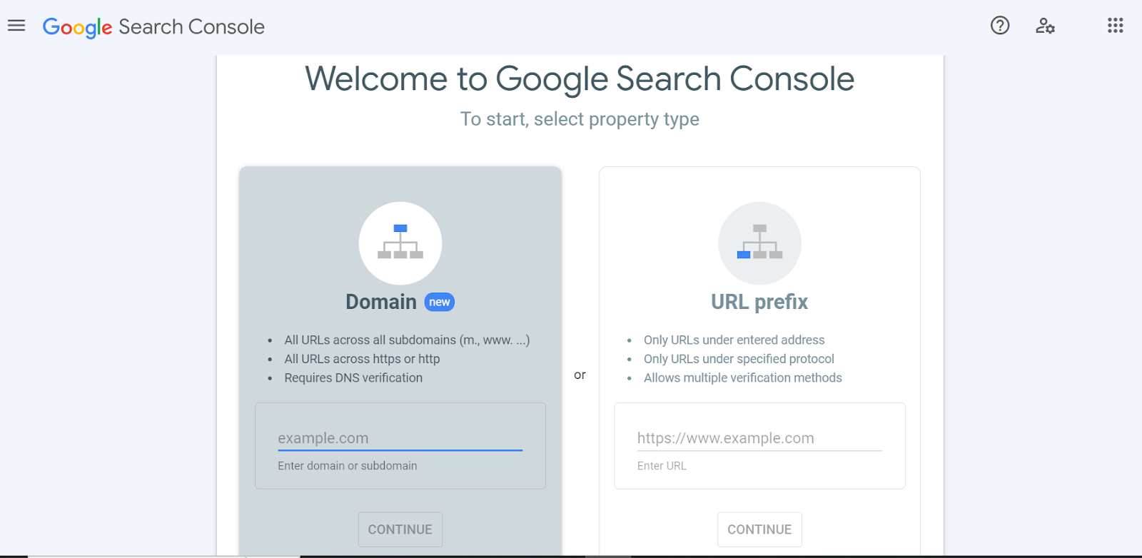Click CONTINUE under the Domain card
The image size is (1142, 558).
[x=400, y=529]
